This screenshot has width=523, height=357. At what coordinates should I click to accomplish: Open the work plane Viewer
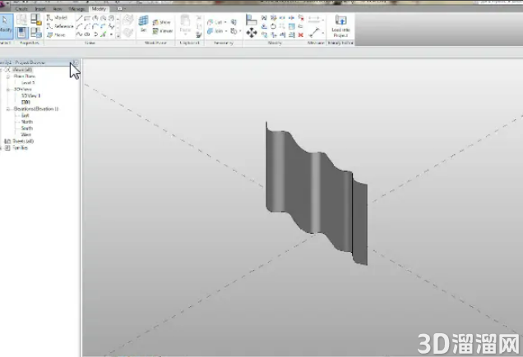(163, 31)
